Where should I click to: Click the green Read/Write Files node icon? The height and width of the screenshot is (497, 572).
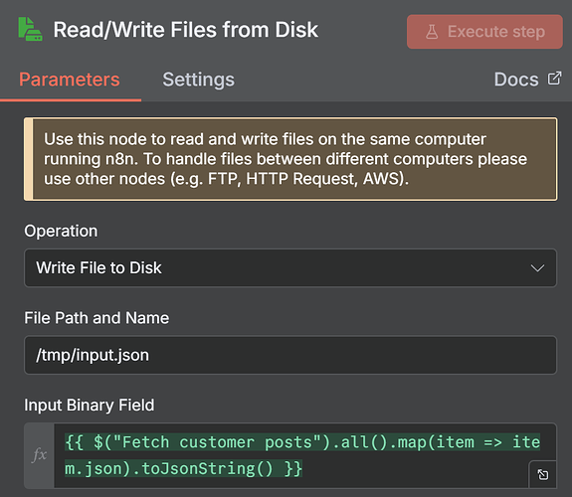coord(30,29)
